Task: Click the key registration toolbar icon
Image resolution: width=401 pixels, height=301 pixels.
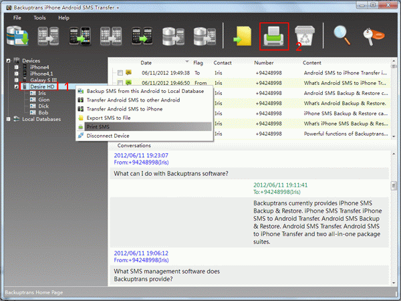Action: pos(374,37)
